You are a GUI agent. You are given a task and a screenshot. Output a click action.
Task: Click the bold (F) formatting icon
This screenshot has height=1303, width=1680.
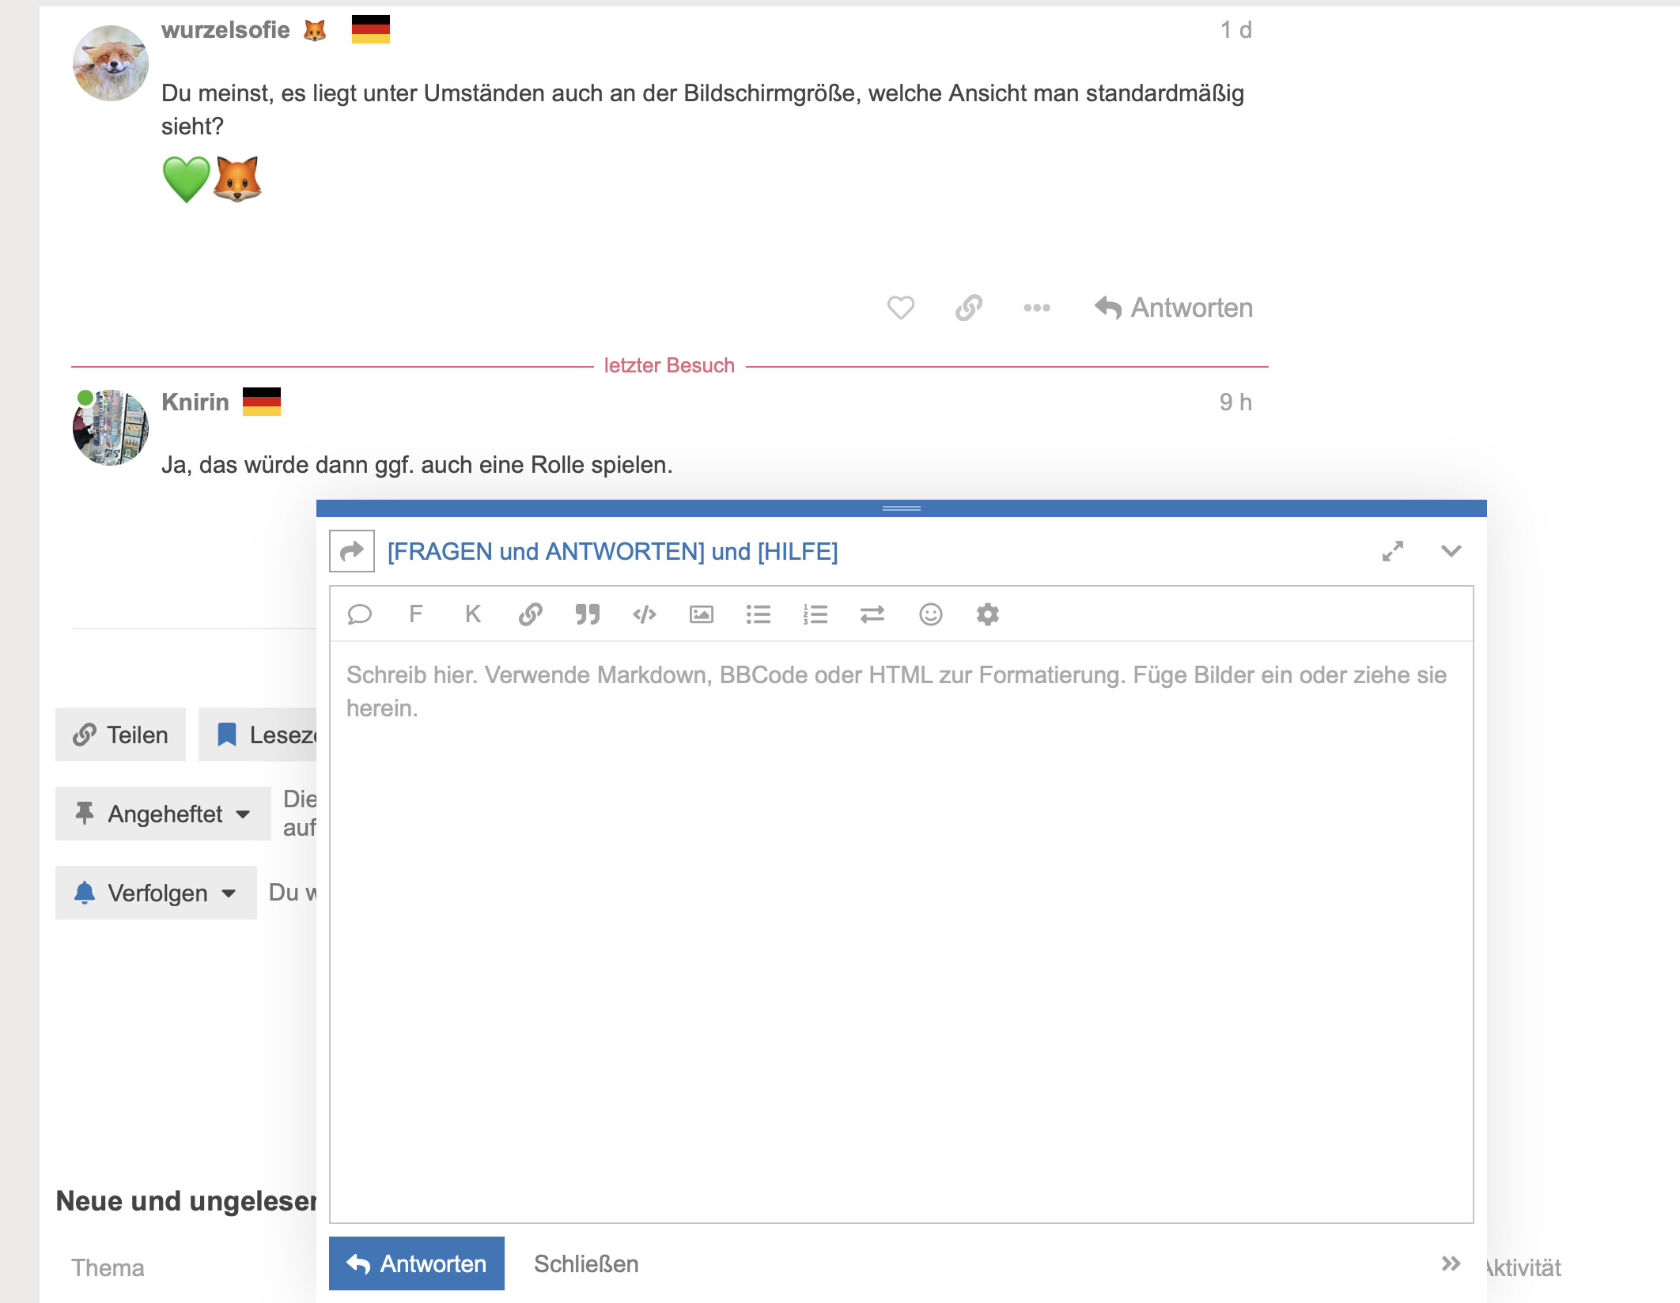pos(416,614)
